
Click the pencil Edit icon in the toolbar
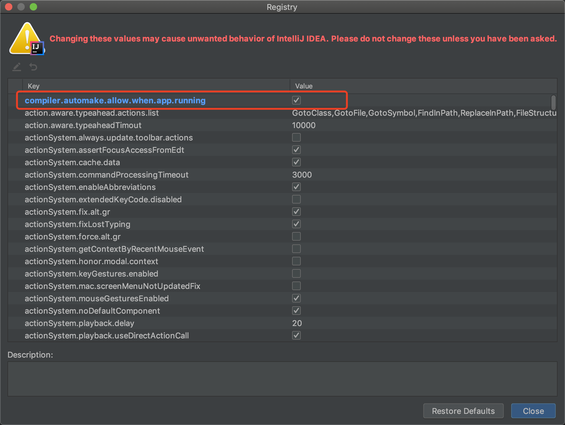point(17,67)
